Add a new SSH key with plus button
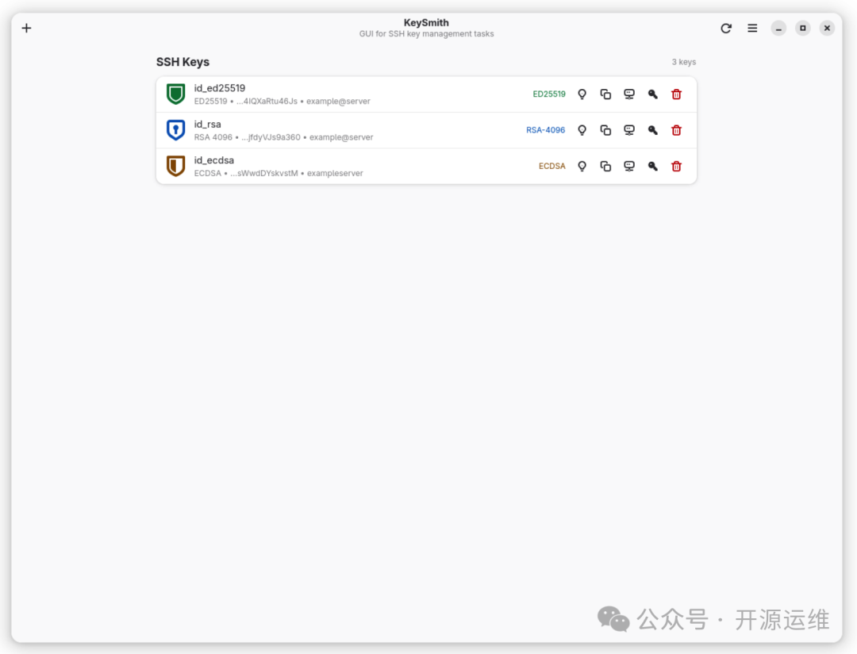This screenshot has width=857, height=654. click(x=26, y=29)
